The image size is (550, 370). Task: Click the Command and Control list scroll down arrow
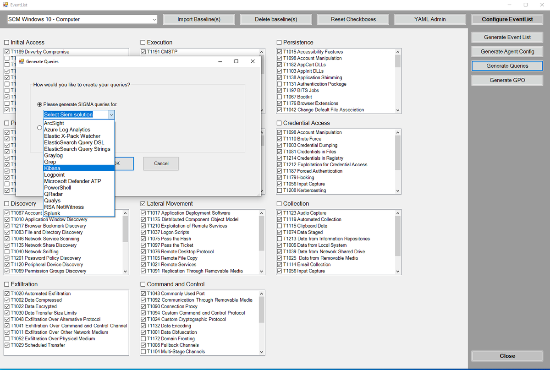pyautogui.click(x=262, y=352)
